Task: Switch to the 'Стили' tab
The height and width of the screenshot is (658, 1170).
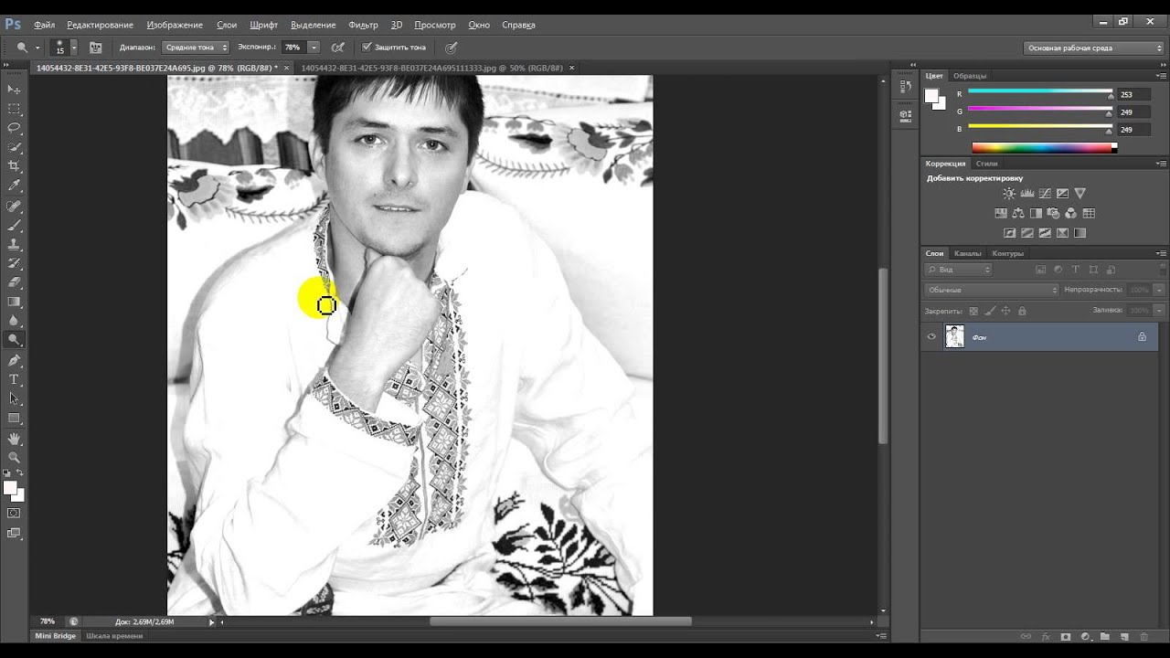Action: tap(986, 164)
